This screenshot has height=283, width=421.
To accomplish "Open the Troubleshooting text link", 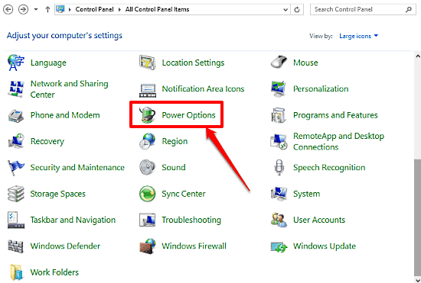I will pyautogui.click(x=191, y=220).
